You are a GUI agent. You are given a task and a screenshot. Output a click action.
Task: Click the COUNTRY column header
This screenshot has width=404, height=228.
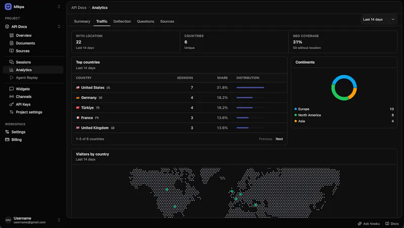click(84, 78)
